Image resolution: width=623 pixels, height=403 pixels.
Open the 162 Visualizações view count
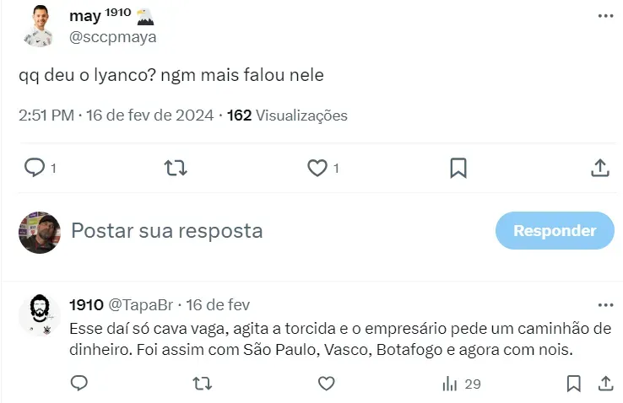(x=287, y=116)
